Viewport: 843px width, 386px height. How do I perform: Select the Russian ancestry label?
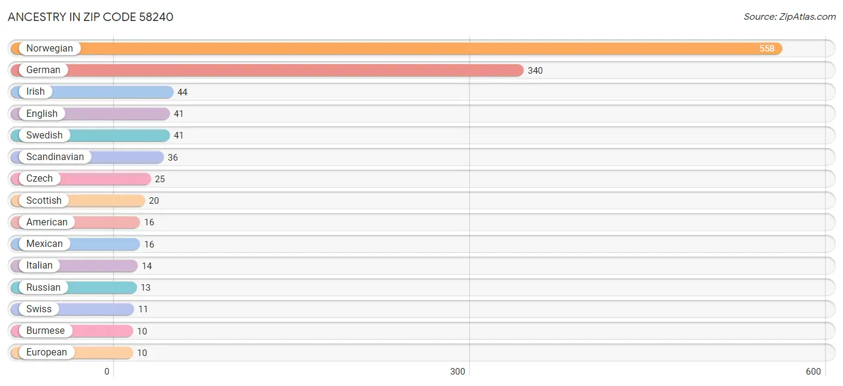43,288
